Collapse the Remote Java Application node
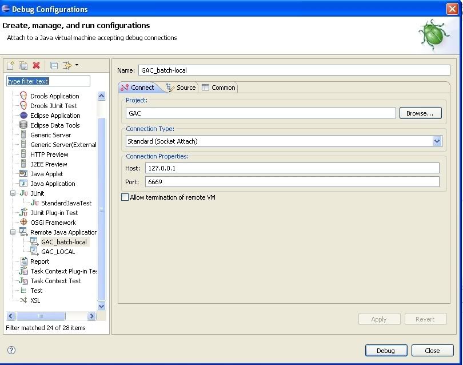 click(x=13, y=232)
